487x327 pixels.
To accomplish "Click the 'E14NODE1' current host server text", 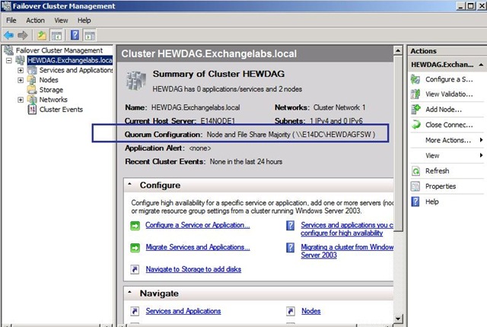I will click(218, 121).
